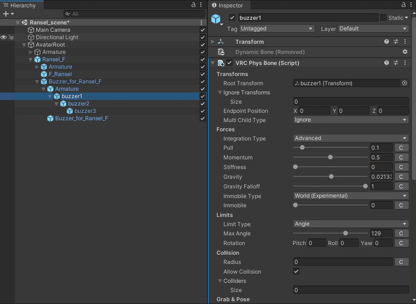Click the lock icon on the Hierarchy panel
The width and height of the screenshot is (416, 304).
point(193,4)
